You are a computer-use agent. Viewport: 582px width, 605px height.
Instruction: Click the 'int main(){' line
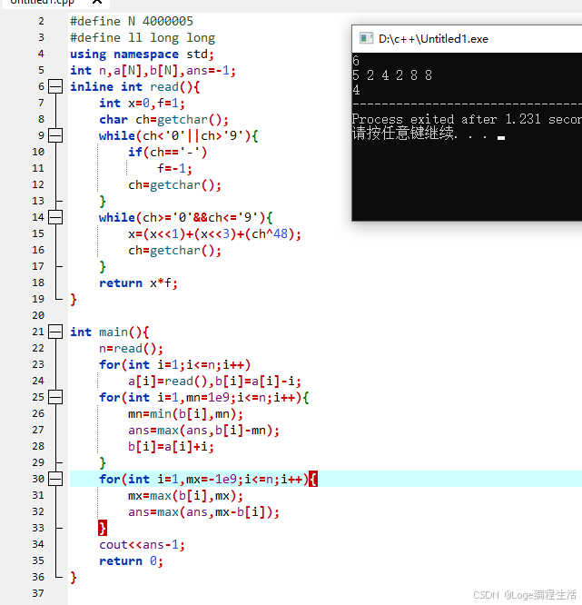(x=110, y=332)
